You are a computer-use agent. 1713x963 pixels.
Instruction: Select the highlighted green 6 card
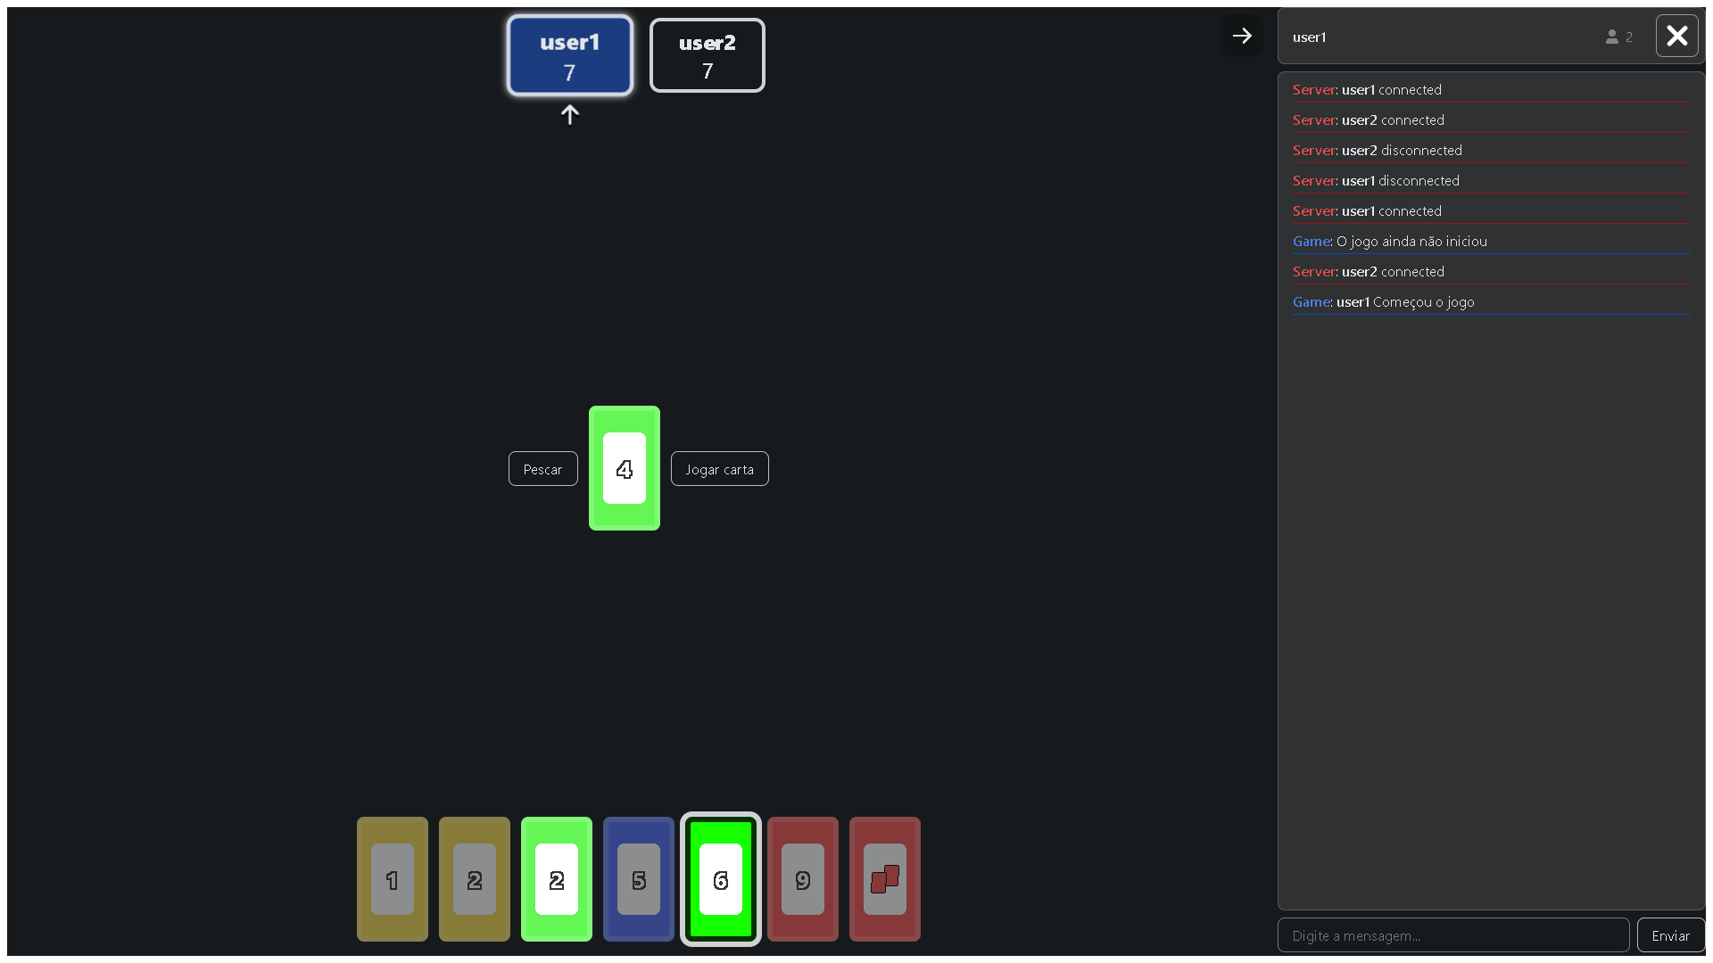(721, 879)
